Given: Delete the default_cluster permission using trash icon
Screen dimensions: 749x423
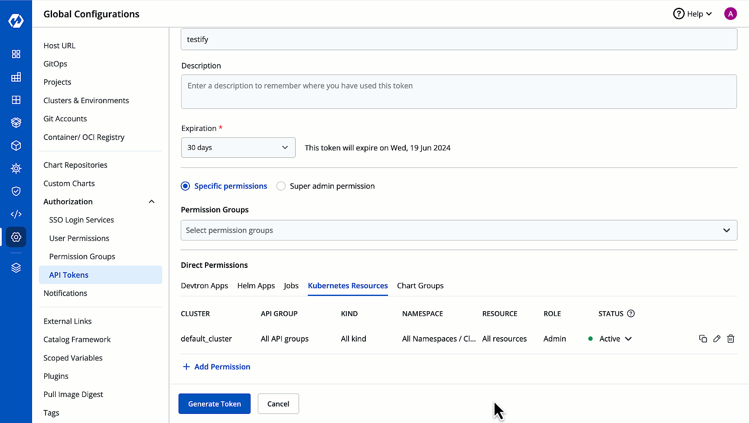Looking at the screenshot, I should [731, 339].
